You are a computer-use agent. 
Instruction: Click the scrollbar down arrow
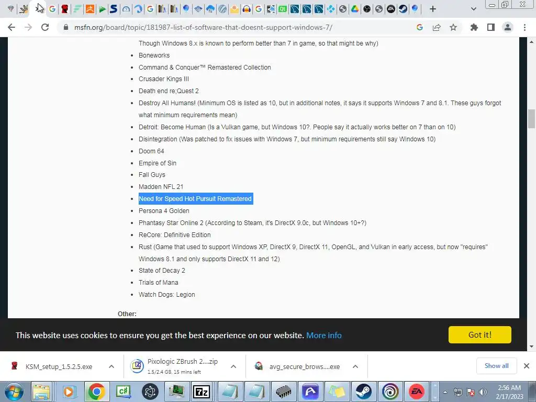pos(531,347)
